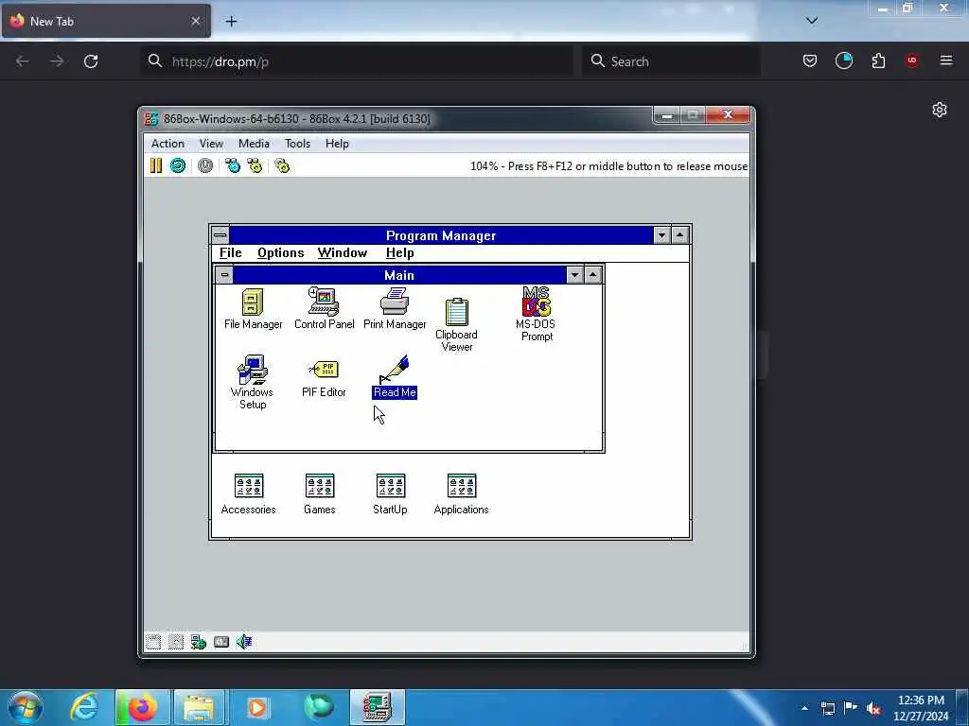969x726 pixels.
Task: Open the Games program group
Action: pyautogui.click(x=320, y=493)
